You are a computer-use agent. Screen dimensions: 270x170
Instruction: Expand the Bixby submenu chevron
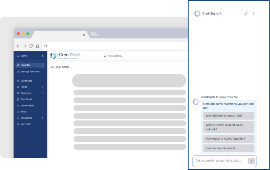click(43, 112)
